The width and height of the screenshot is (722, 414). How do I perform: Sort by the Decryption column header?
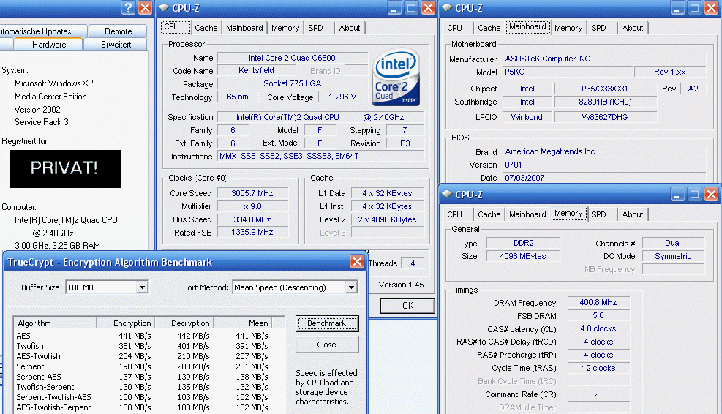pos(184,323)
